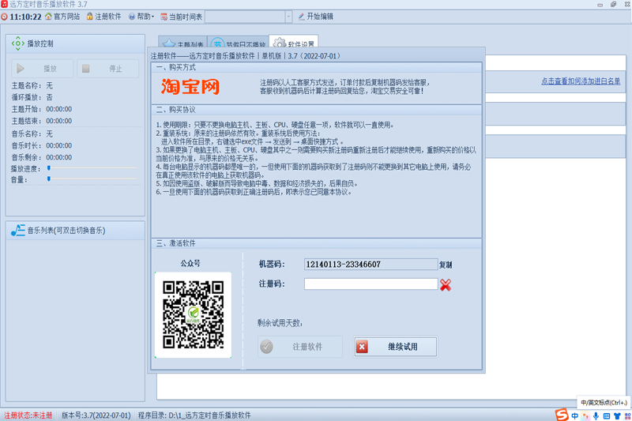This screenshot has height=421, width=632.
Task: Toggle the IME punctuation mode icon
Action: [x=585, y=416]
